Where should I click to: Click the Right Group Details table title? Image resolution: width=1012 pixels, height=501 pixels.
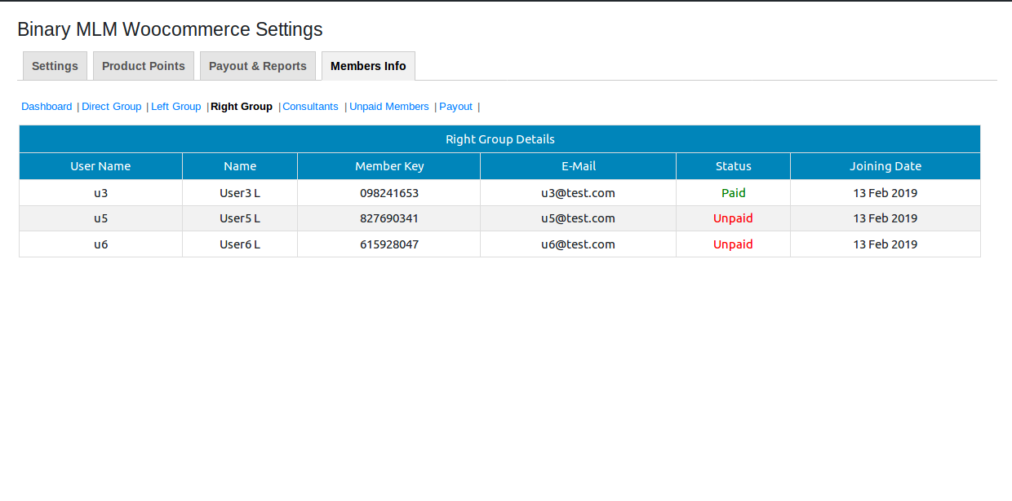click(499, 139)
